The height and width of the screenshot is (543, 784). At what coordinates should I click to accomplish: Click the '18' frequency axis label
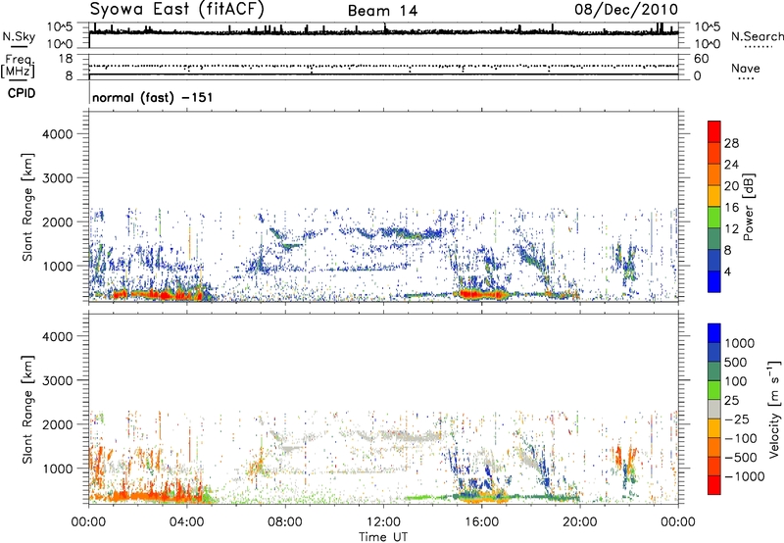(66, 59)
